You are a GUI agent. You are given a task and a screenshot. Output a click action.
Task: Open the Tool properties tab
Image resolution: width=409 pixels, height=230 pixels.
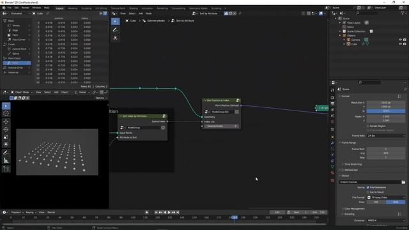point(332,90)
